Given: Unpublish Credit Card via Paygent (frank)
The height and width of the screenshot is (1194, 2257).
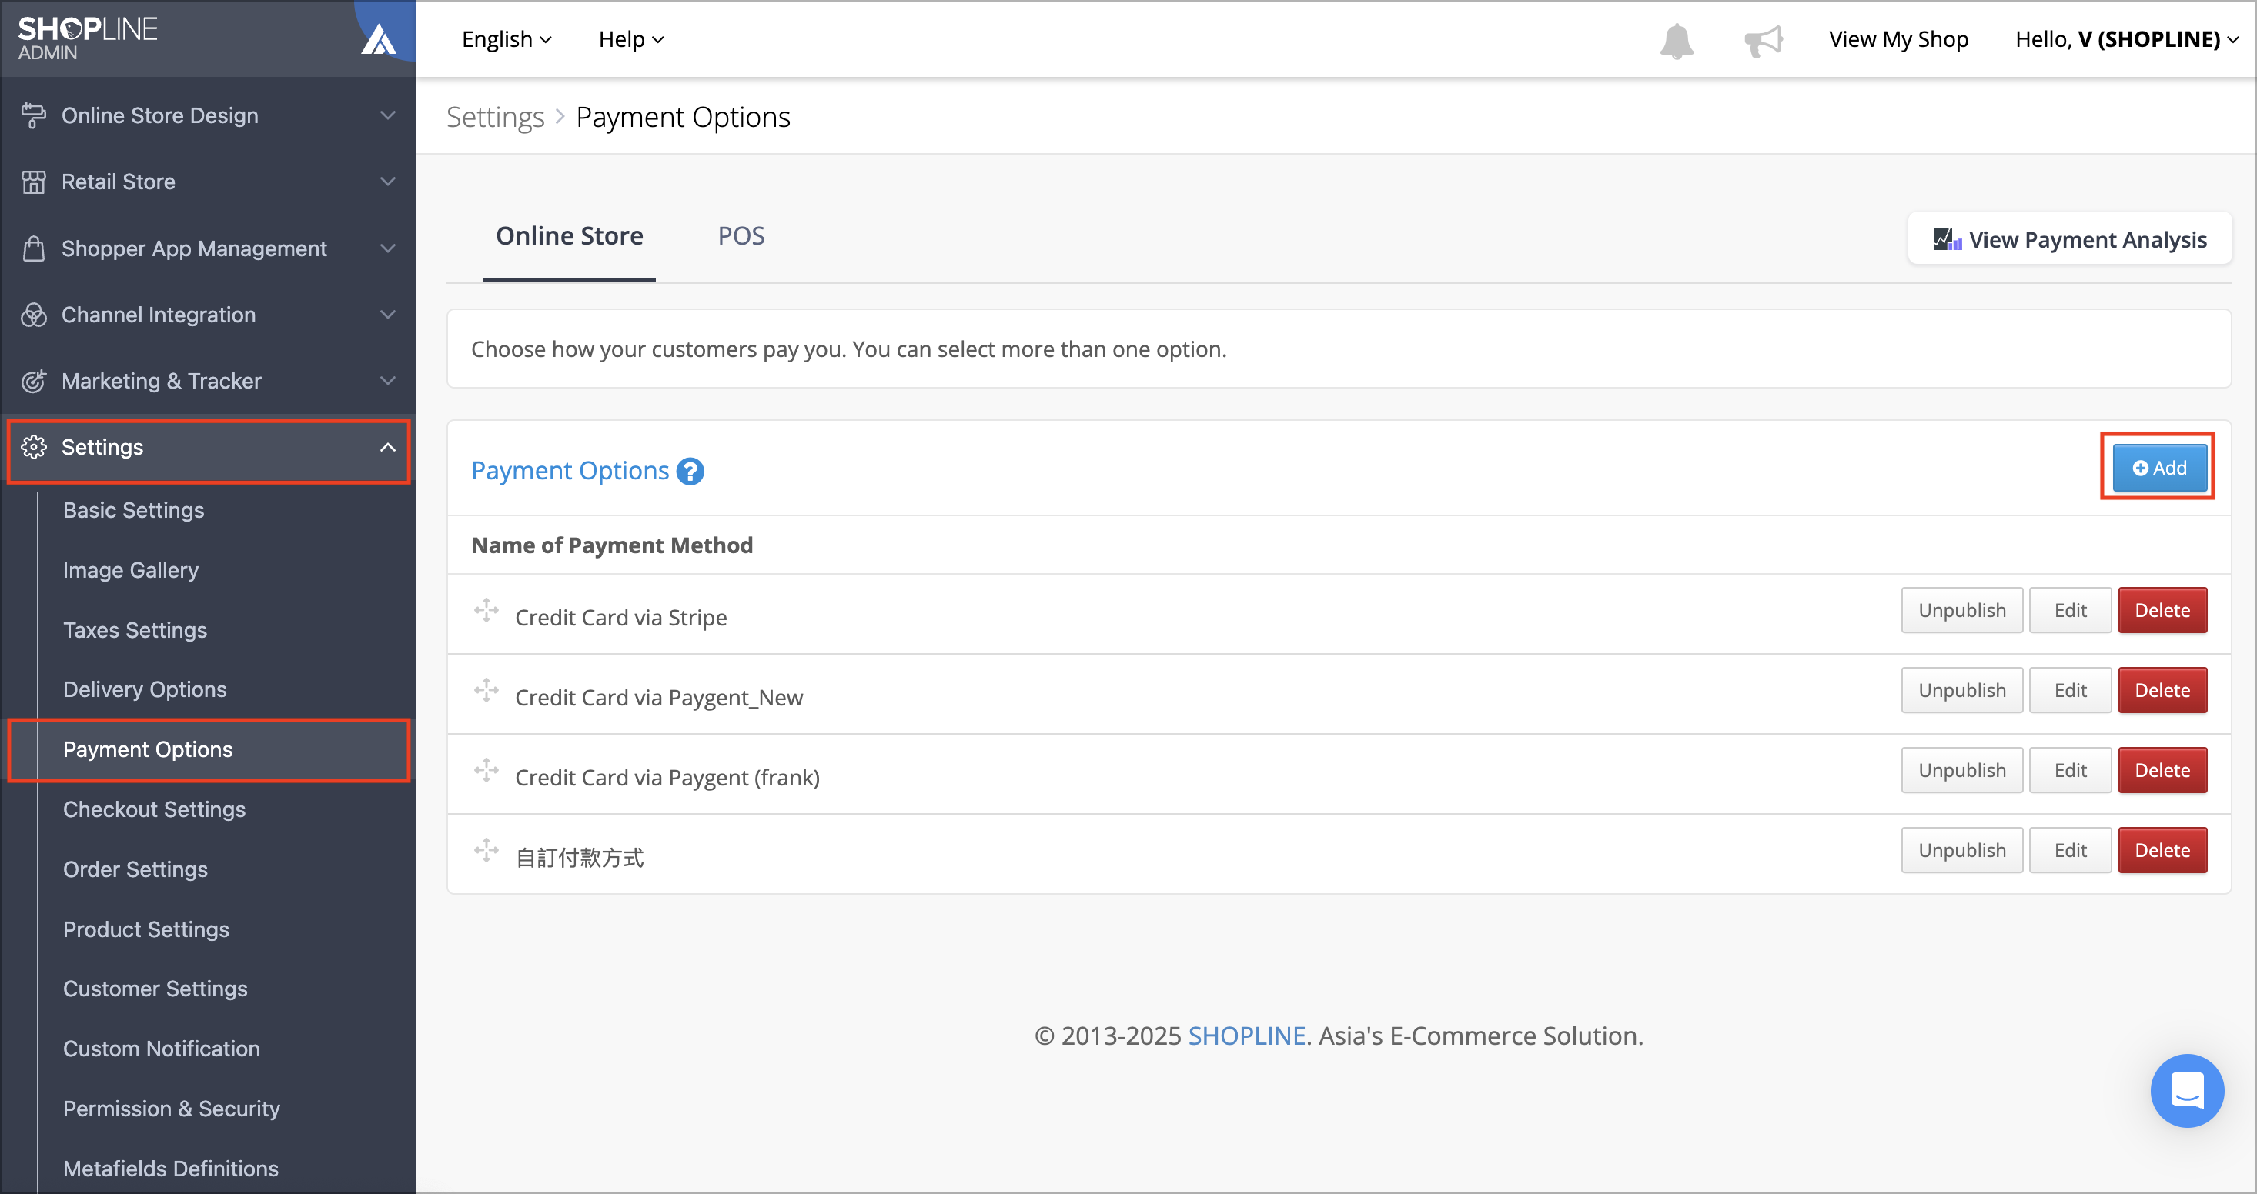Looking at the screenshot, I should coord(1961,770).
